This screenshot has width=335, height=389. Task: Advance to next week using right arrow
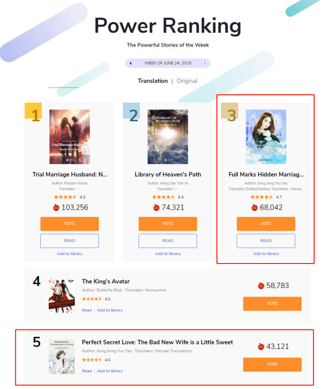[x=205, y=63]
